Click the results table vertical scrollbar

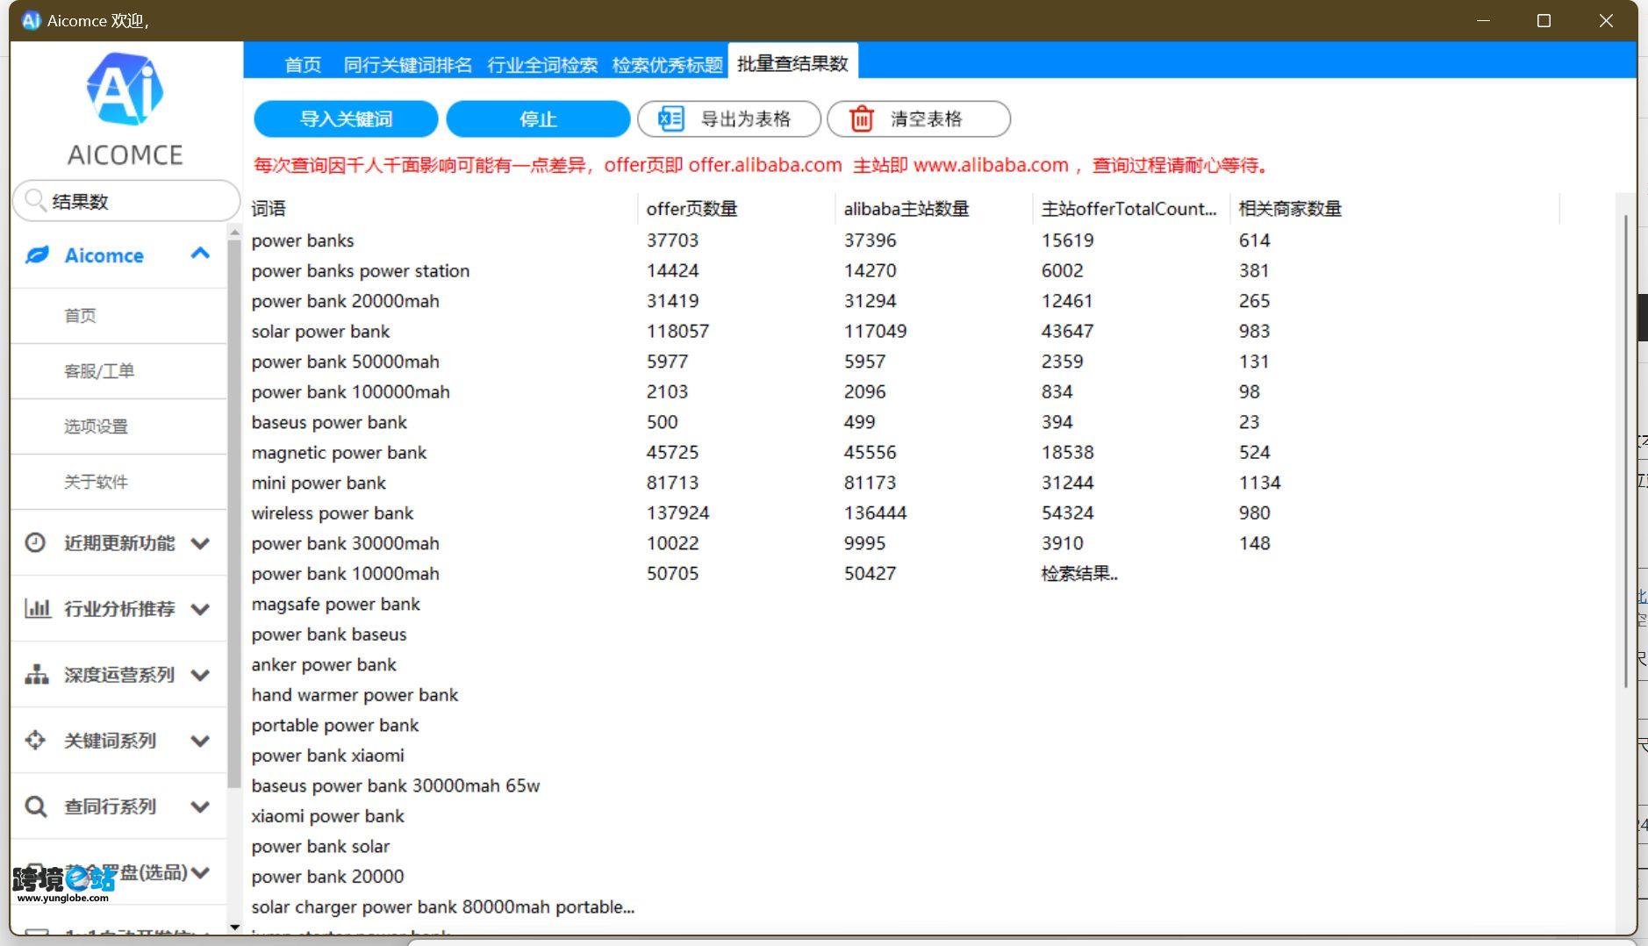point(1625,450)
